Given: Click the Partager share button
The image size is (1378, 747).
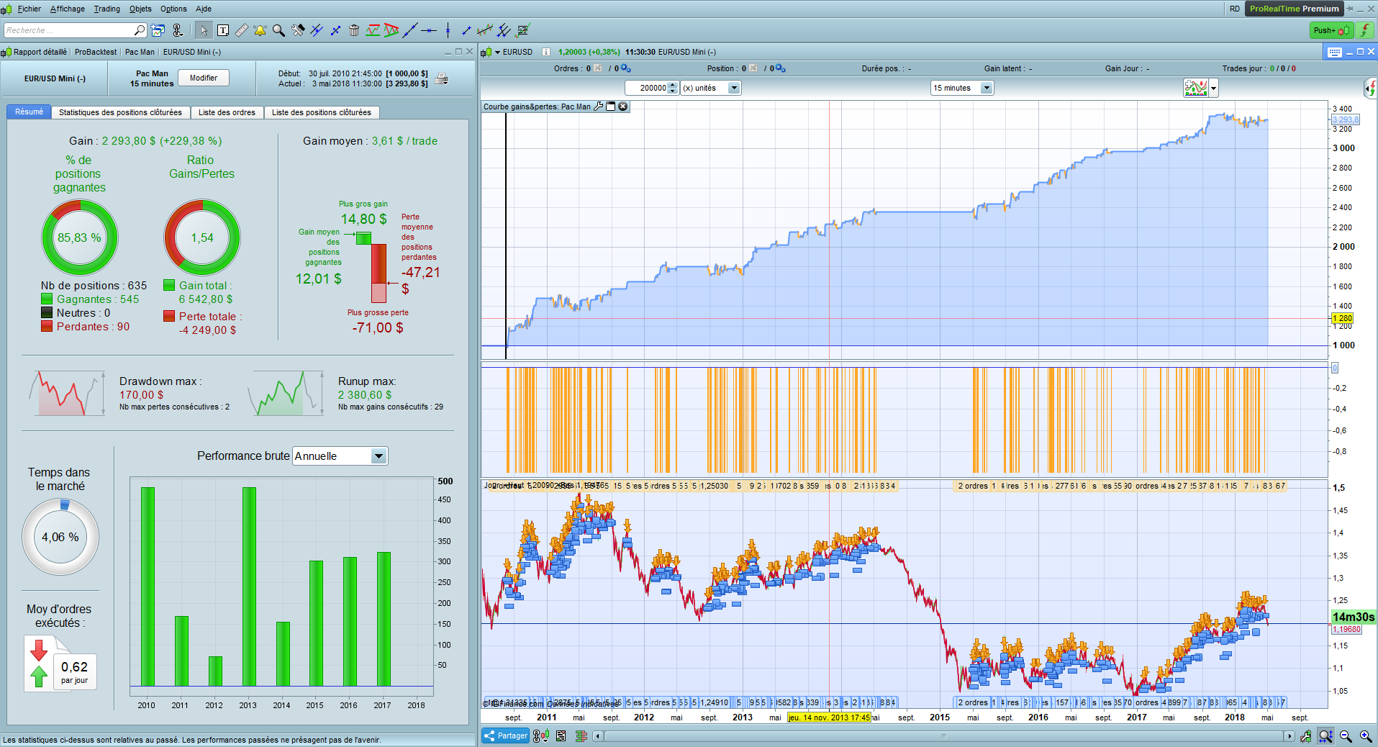Looking at the screenshot, I should click(505, 735).
